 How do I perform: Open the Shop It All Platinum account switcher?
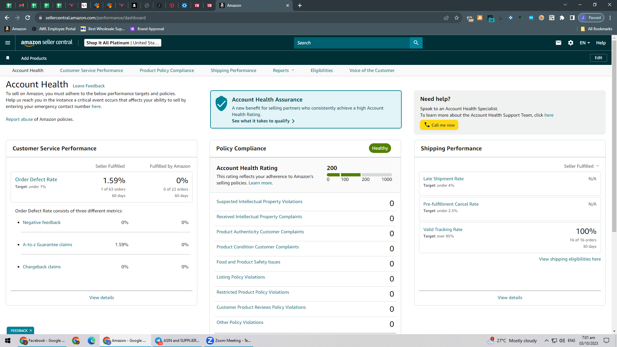123,43
